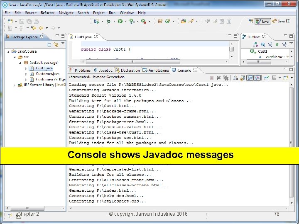The width and height of the screenshot is (299, 224).
Task: Click the Forward navigation arrow icon
Action: 53,28
